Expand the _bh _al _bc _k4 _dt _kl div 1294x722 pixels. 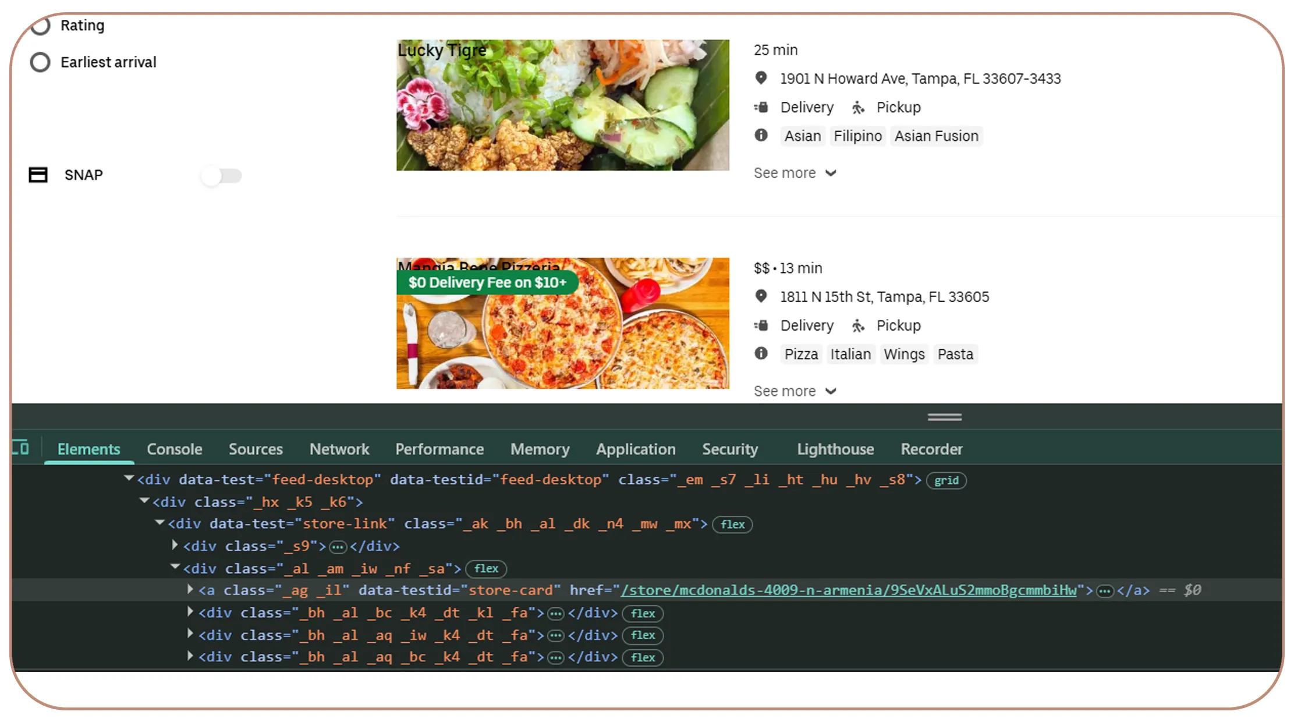point(190,611)
